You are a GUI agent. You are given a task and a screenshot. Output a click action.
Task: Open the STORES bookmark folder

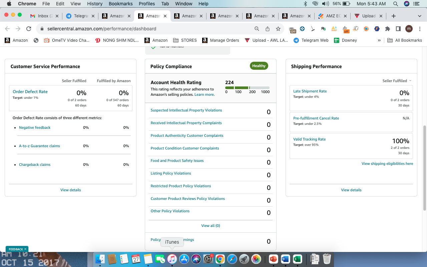point(185,40)
